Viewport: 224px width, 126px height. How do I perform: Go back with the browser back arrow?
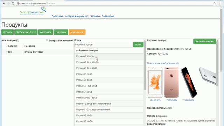tap(4, 3)
